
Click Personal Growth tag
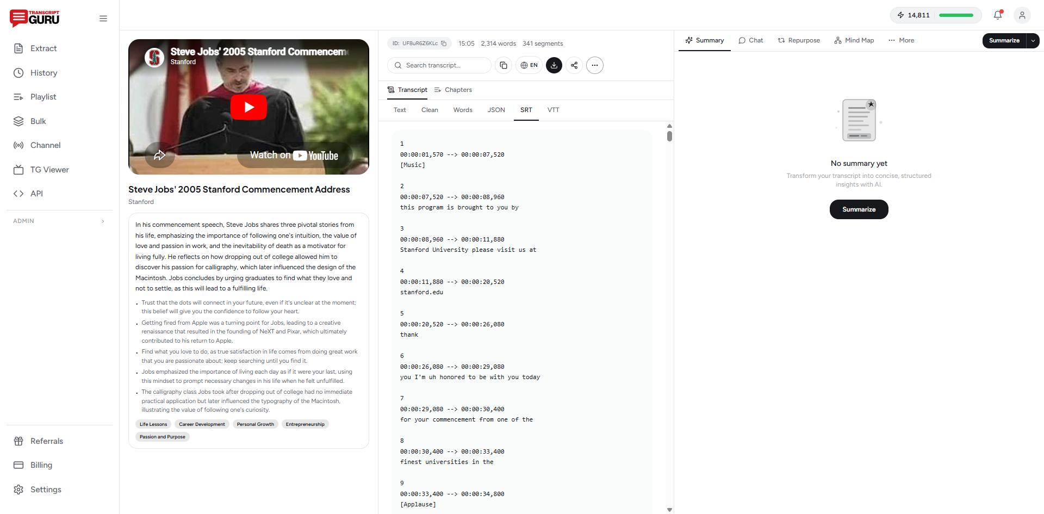[x=256, y=424]
